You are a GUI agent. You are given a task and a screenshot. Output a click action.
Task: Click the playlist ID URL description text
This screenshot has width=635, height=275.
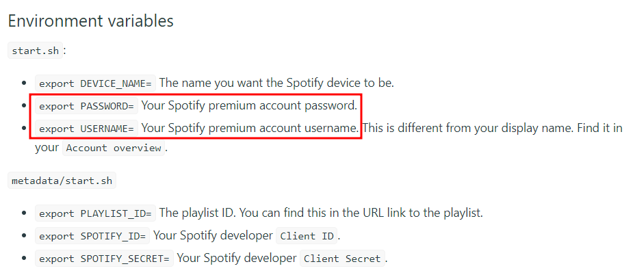tap(321, 213)
